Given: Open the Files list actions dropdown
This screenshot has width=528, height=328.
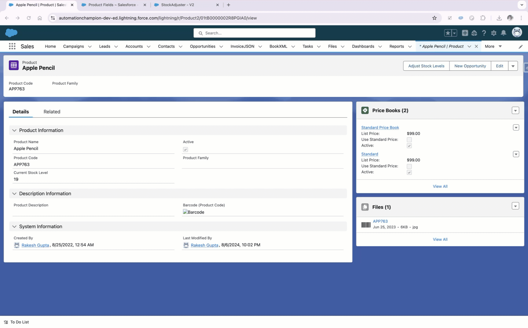Looking at the screenshot, I should [x=515, y=206].
